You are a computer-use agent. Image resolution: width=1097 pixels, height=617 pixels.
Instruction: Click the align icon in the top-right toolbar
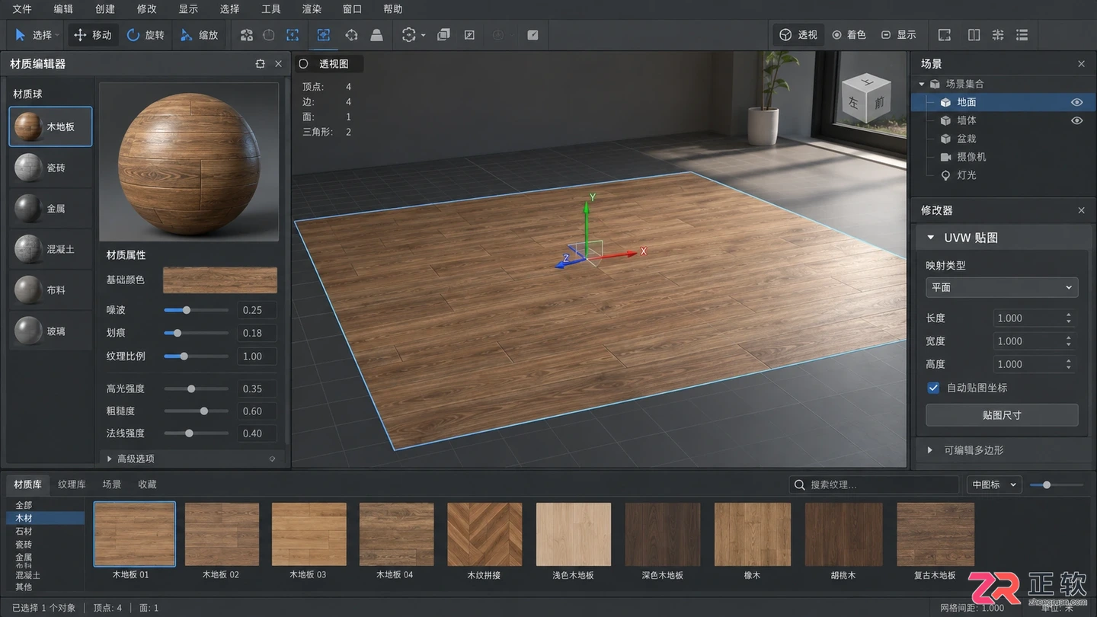[998, 35]
